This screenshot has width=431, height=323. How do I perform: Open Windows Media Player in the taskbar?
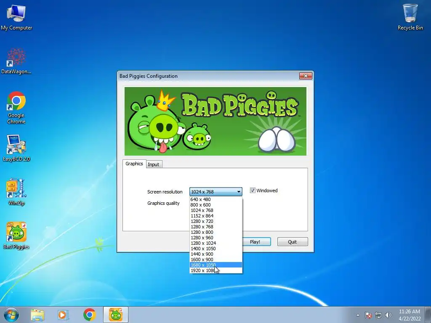pos(63,315)
